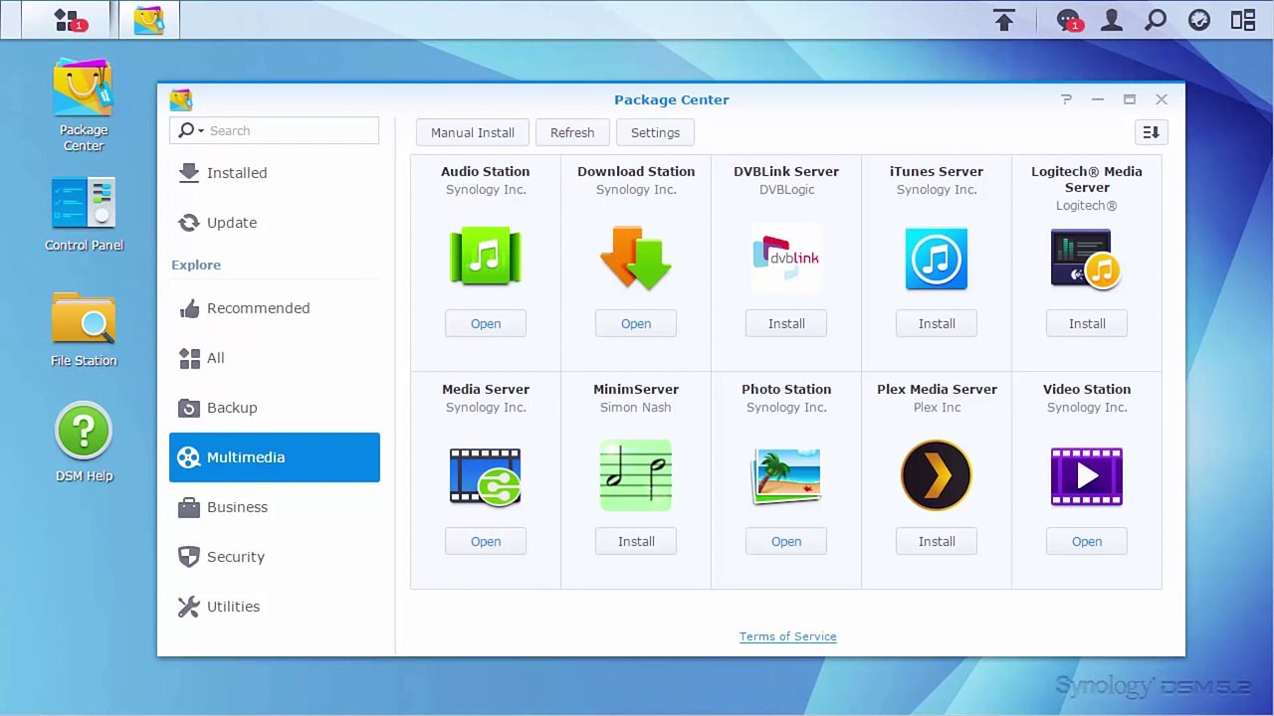Click the iTunes Server package title
Image resolution: width=1274 pixels, height=716 pixels.
(937, 171)
